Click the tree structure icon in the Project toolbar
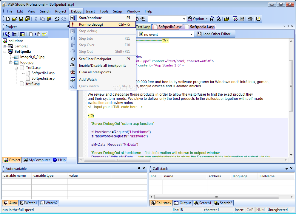The image size is (296, 214). click(8, 34)
